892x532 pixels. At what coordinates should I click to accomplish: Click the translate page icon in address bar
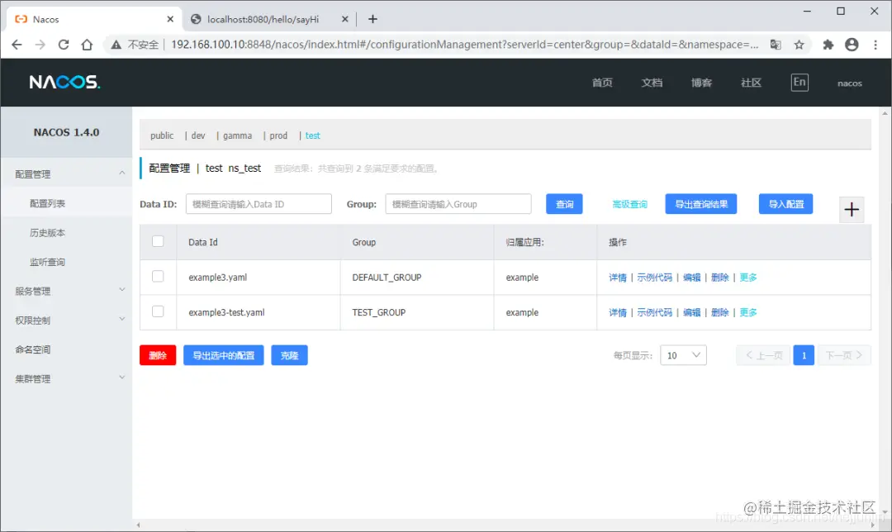(x=776, y=45)
